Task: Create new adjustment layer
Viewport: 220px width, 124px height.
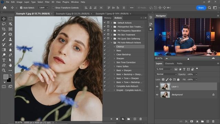Action: (x=197, y=121)
